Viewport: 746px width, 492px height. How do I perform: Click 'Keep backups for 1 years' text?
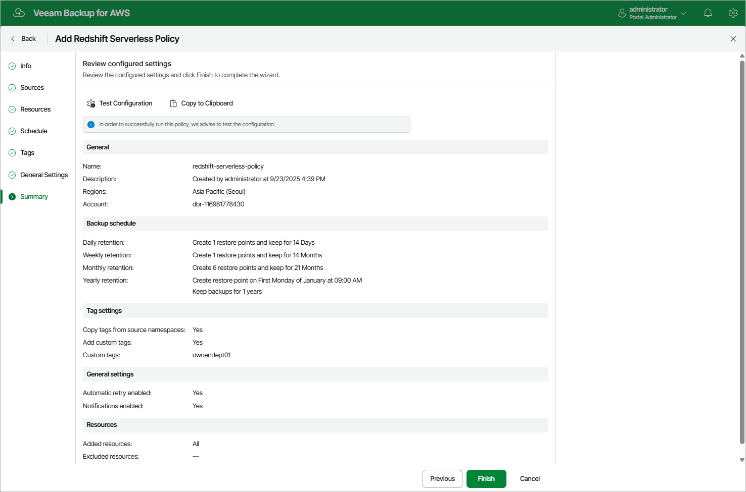click(227, 292)
